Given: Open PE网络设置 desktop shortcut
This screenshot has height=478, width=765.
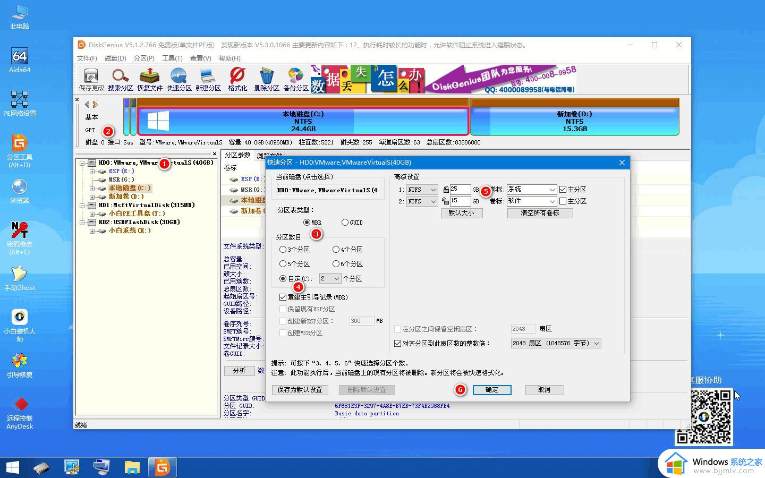Looking at the screenshot, I should point(20,104).
